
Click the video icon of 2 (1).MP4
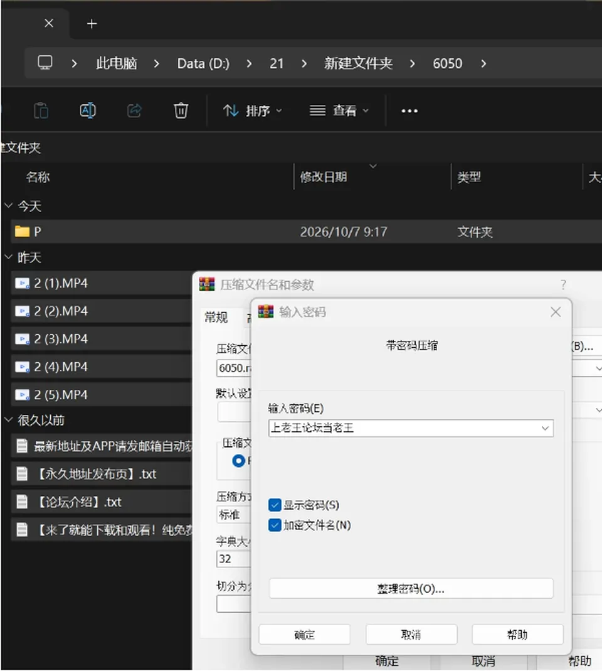(22, 283)
